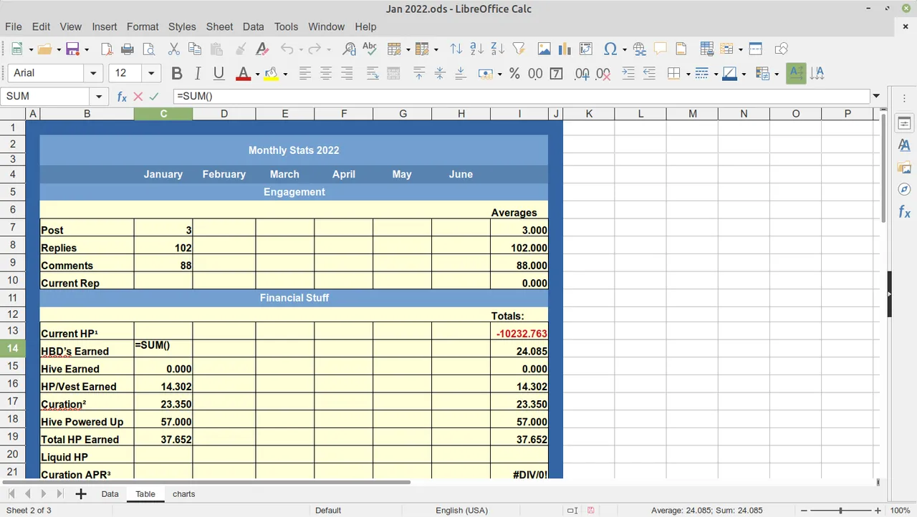Insert pivot table icon
Screen dimensions: 917x517
point(585,49)
